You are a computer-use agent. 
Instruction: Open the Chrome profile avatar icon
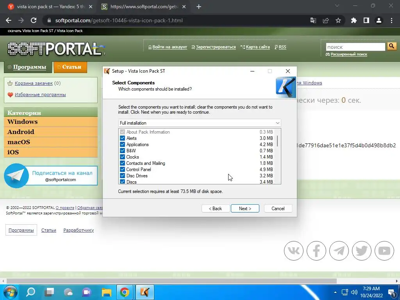pos(379,20)
